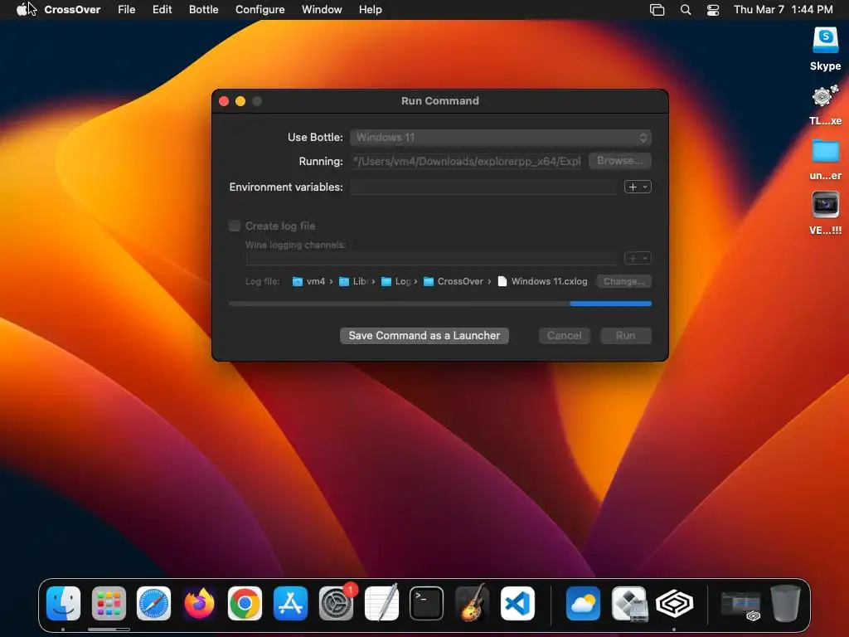Open Control Center in menu bar
Image resolution: width=849 pixels, height=637 pixels.
tap(713, 9)
